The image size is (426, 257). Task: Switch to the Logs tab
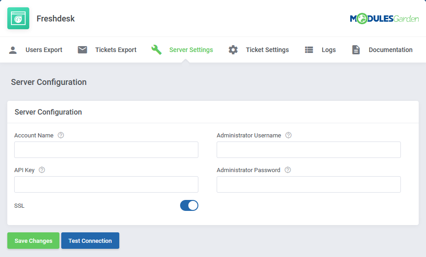(x=328, y=50)
